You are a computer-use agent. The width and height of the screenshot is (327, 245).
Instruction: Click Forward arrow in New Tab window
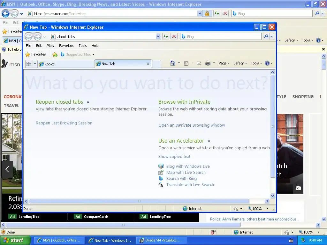click(38, 37)
